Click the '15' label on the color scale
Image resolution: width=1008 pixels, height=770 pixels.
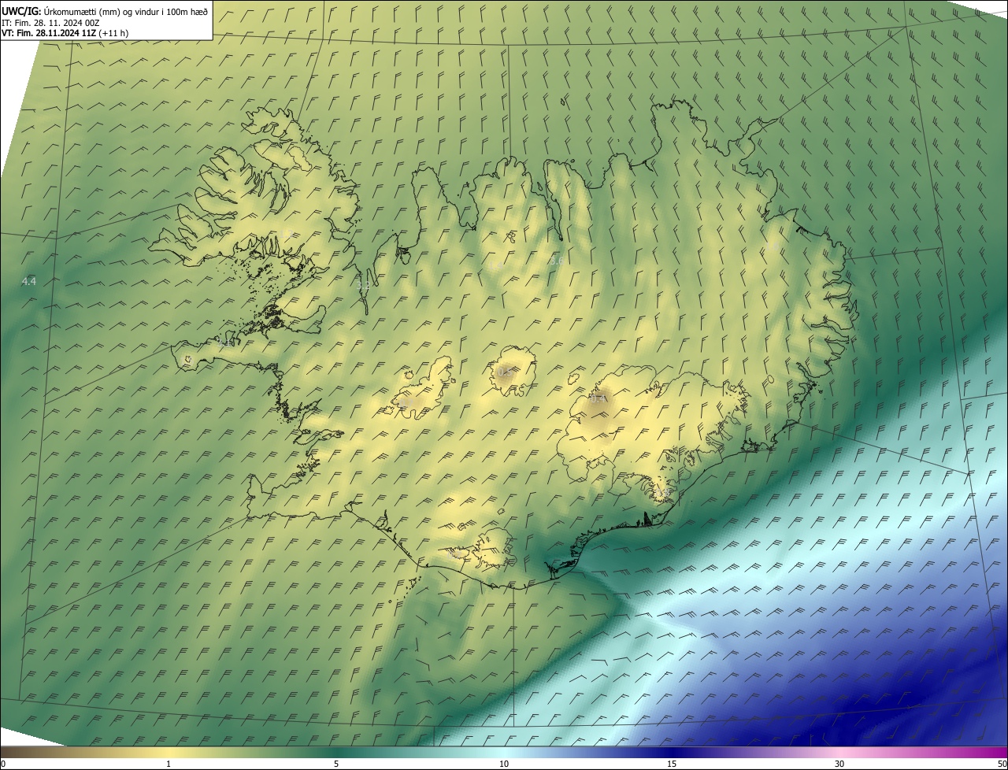pos(672,764)
